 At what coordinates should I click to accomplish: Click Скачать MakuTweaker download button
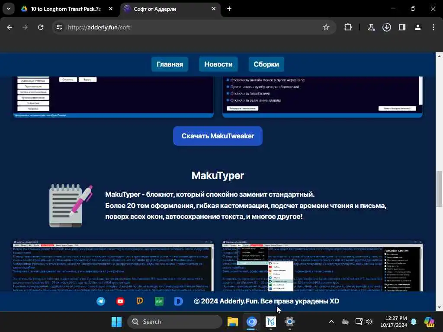click(218, 136)
